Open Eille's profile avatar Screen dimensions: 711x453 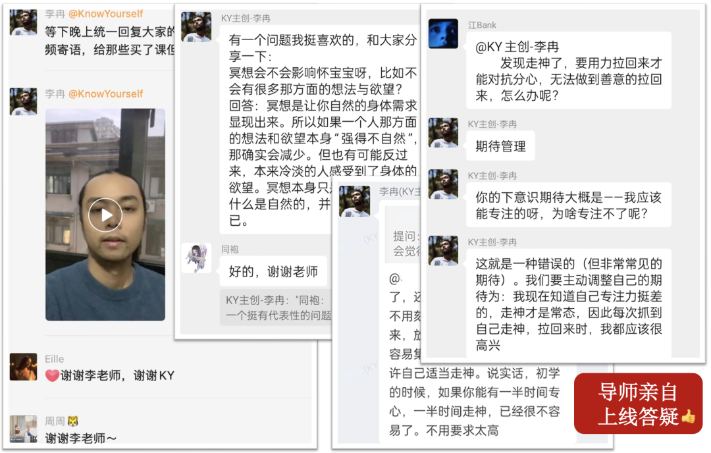point(23,367)
